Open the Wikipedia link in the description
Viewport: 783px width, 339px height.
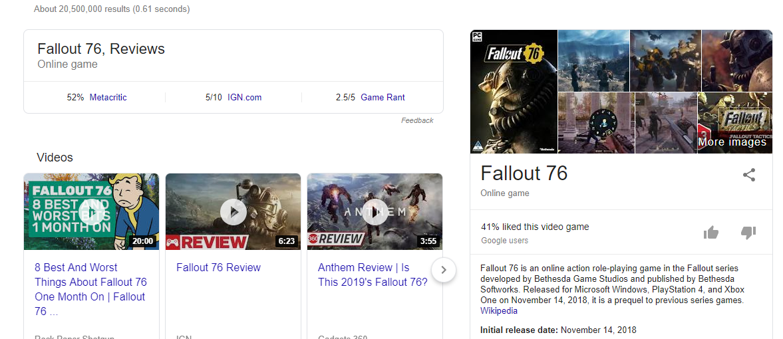coord(499,311)
